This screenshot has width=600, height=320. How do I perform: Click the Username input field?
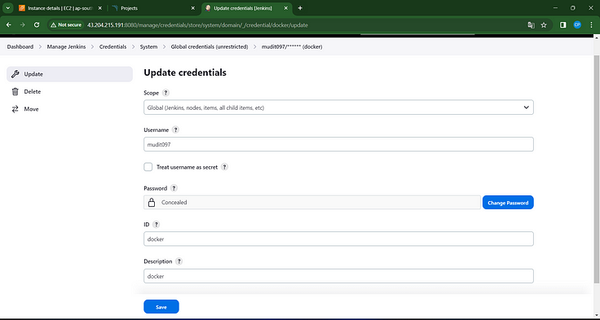(338, 144)
